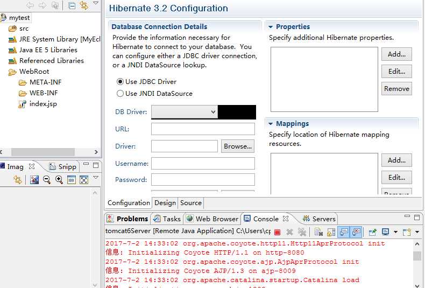Viewport: 425px width, 288px height.
Task: Open the Problems tab
Action: (128, 219)
